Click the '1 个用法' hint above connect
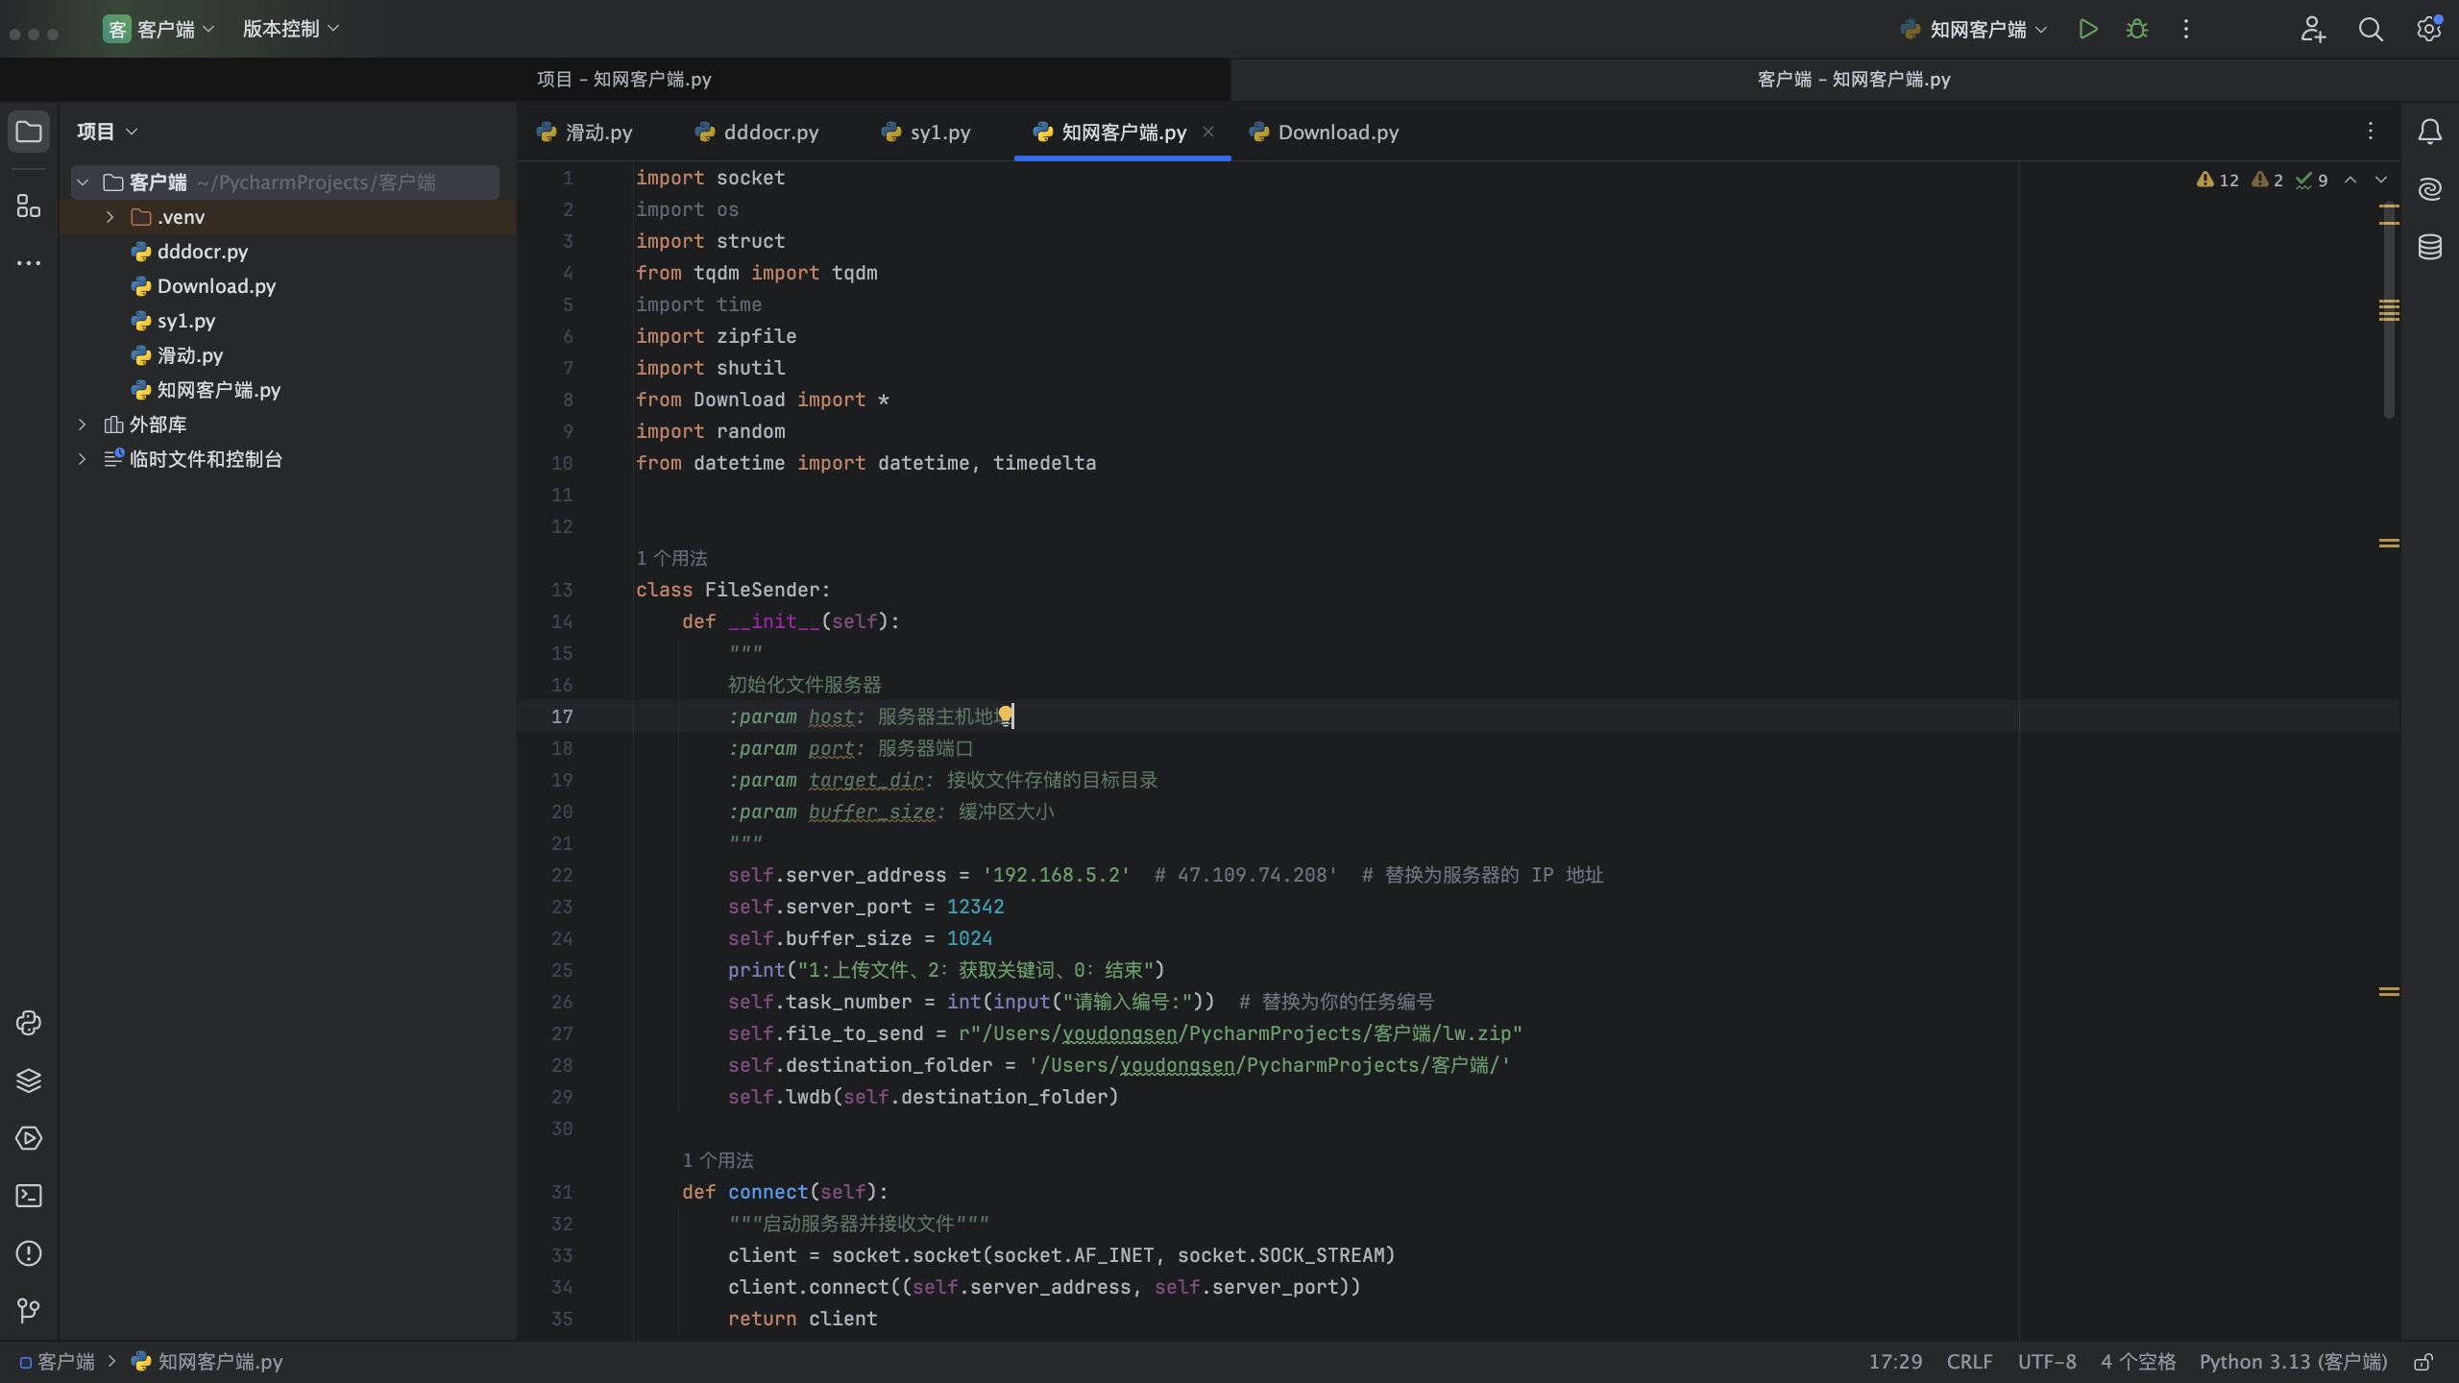2459x1383 pixels. point(718,1160)
